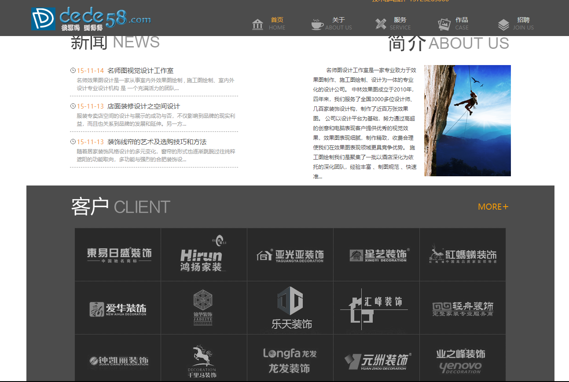This screenshot has width=569, height=382.
Task: Select the 东易日盛装饰 client logo
Action: [118, 255]
